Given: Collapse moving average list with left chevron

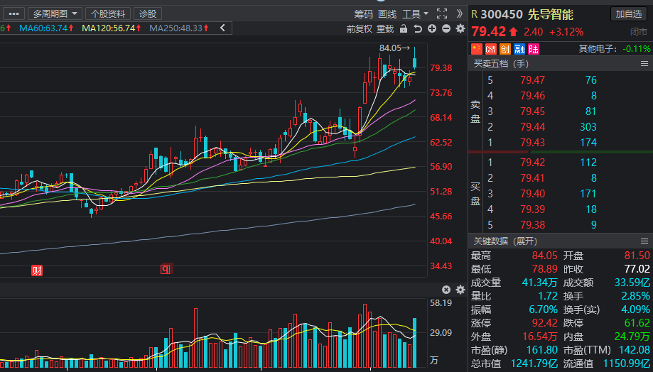Looking at the screenshot, I should click(x=222, y=28).
